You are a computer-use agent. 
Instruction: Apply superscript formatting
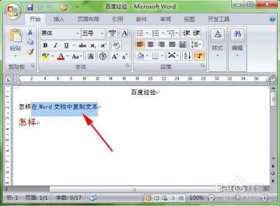click(x=104, y=45)
